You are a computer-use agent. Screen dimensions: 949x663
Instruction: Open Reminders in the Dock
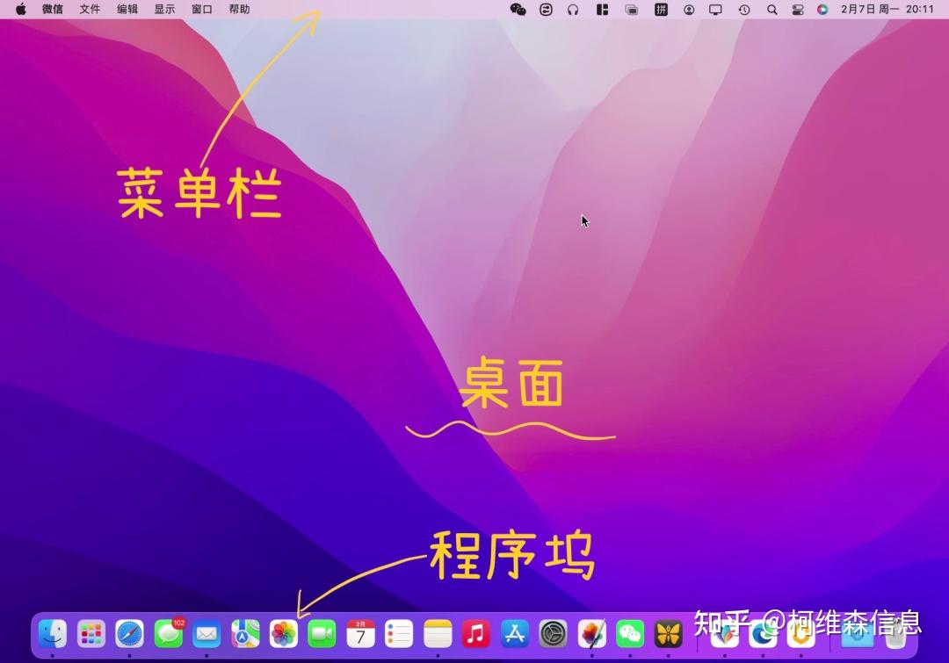(x=399, y=634)
